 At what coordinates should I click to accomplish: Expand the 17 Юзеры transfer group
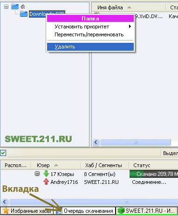coord(37,174)
